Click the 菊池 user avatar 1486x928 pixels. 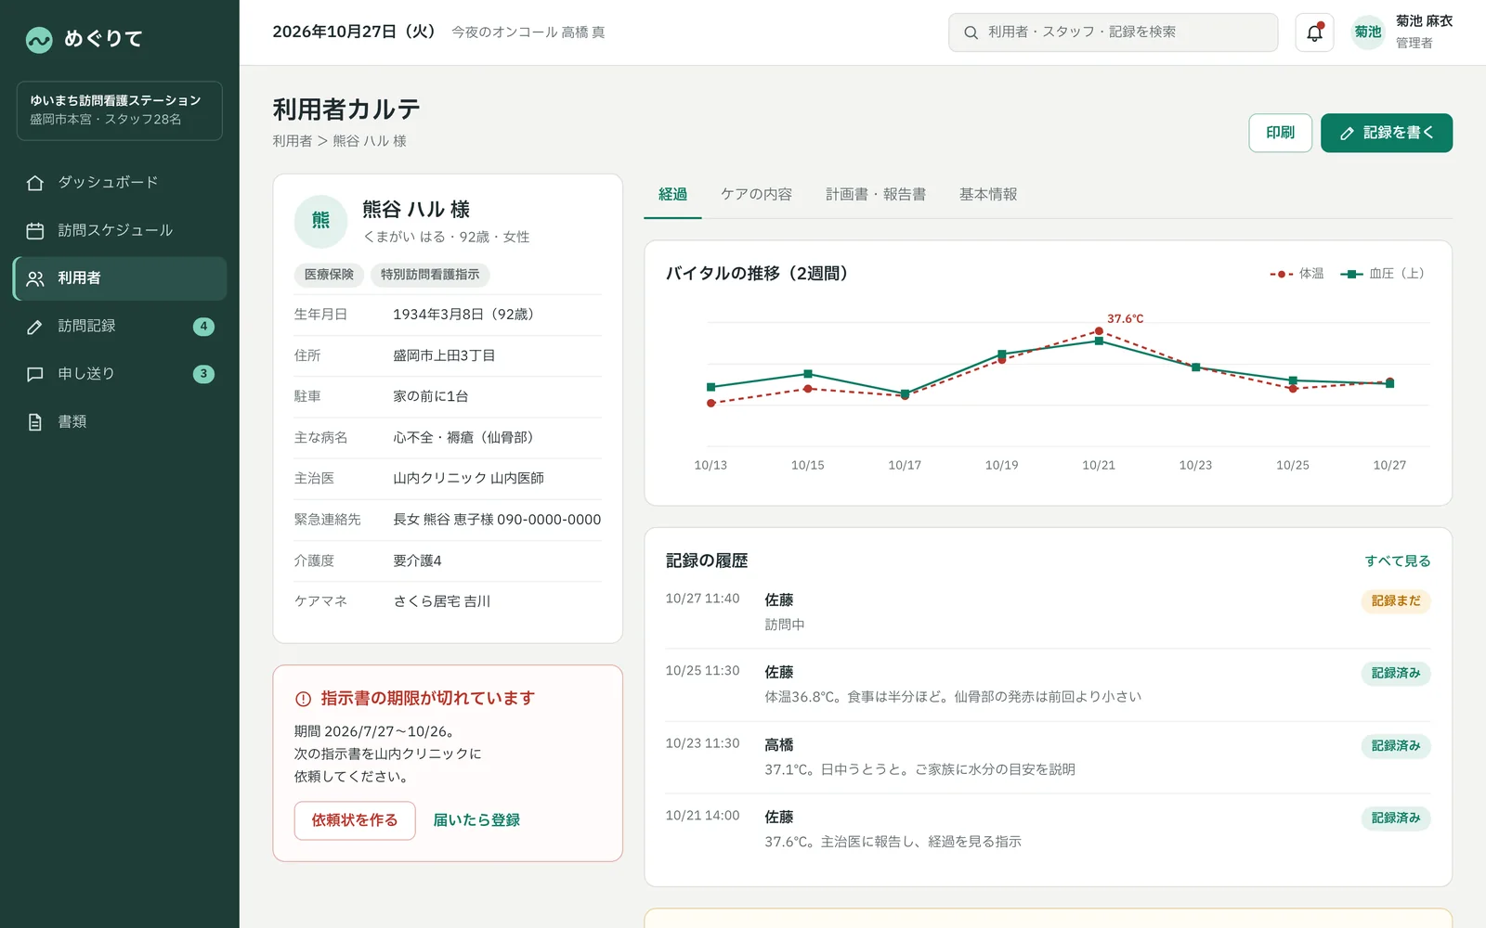coord(1368,32)
